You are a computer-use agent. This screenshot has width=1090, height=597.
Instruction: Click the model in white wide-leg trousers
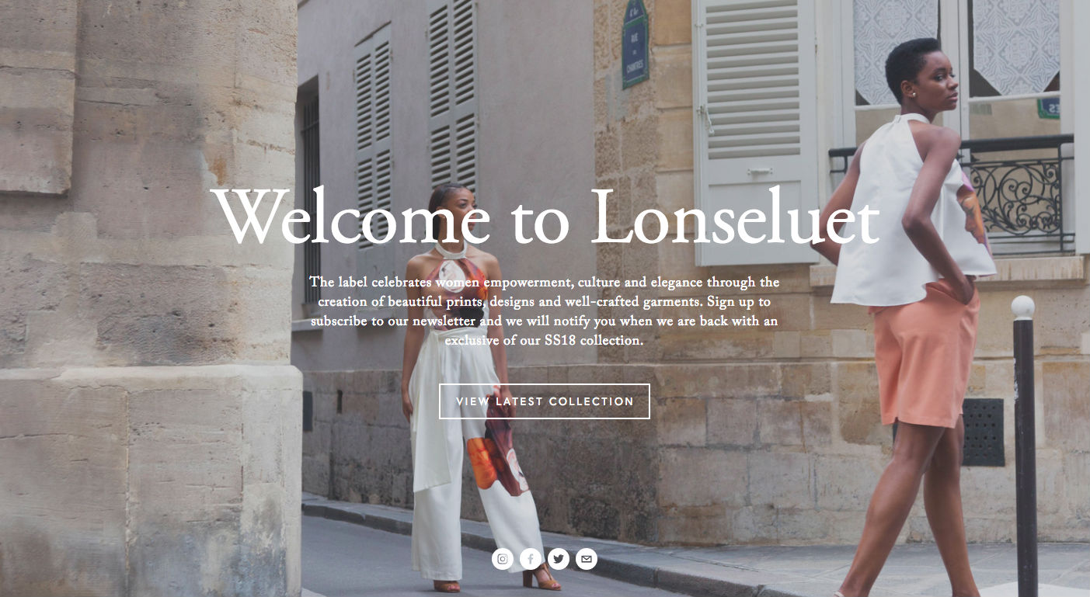pos(475,388)
